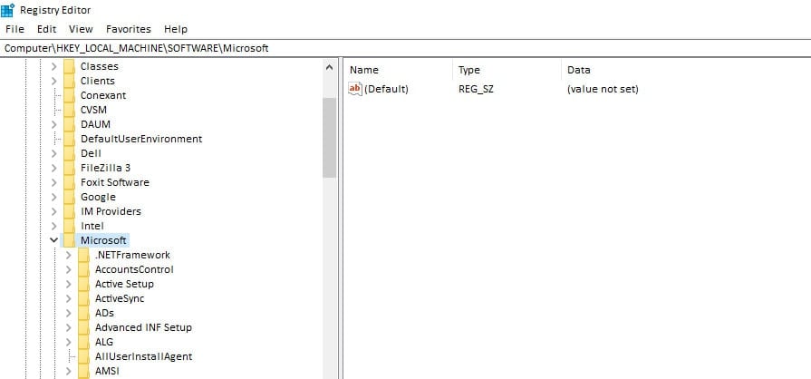Select the Conexant key label
Viewport: 811px width, 379px height.
point(103,95)
